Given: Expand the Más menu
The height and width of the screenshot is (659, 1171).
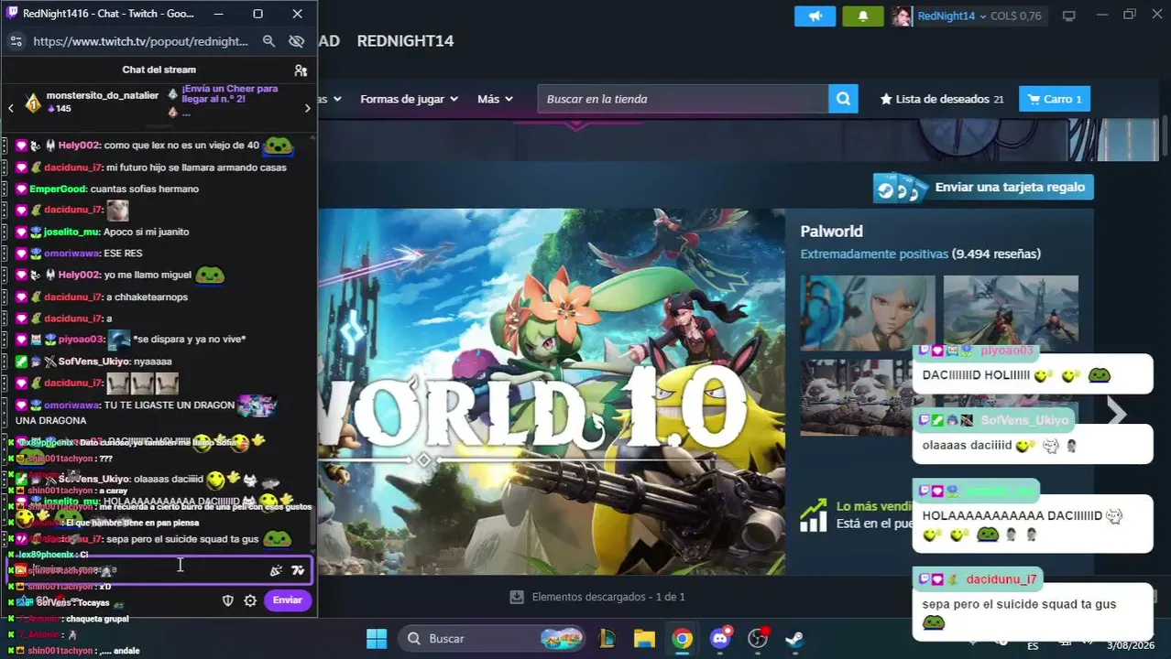Looking at the screenshot, I should click(x=495, y=99).
